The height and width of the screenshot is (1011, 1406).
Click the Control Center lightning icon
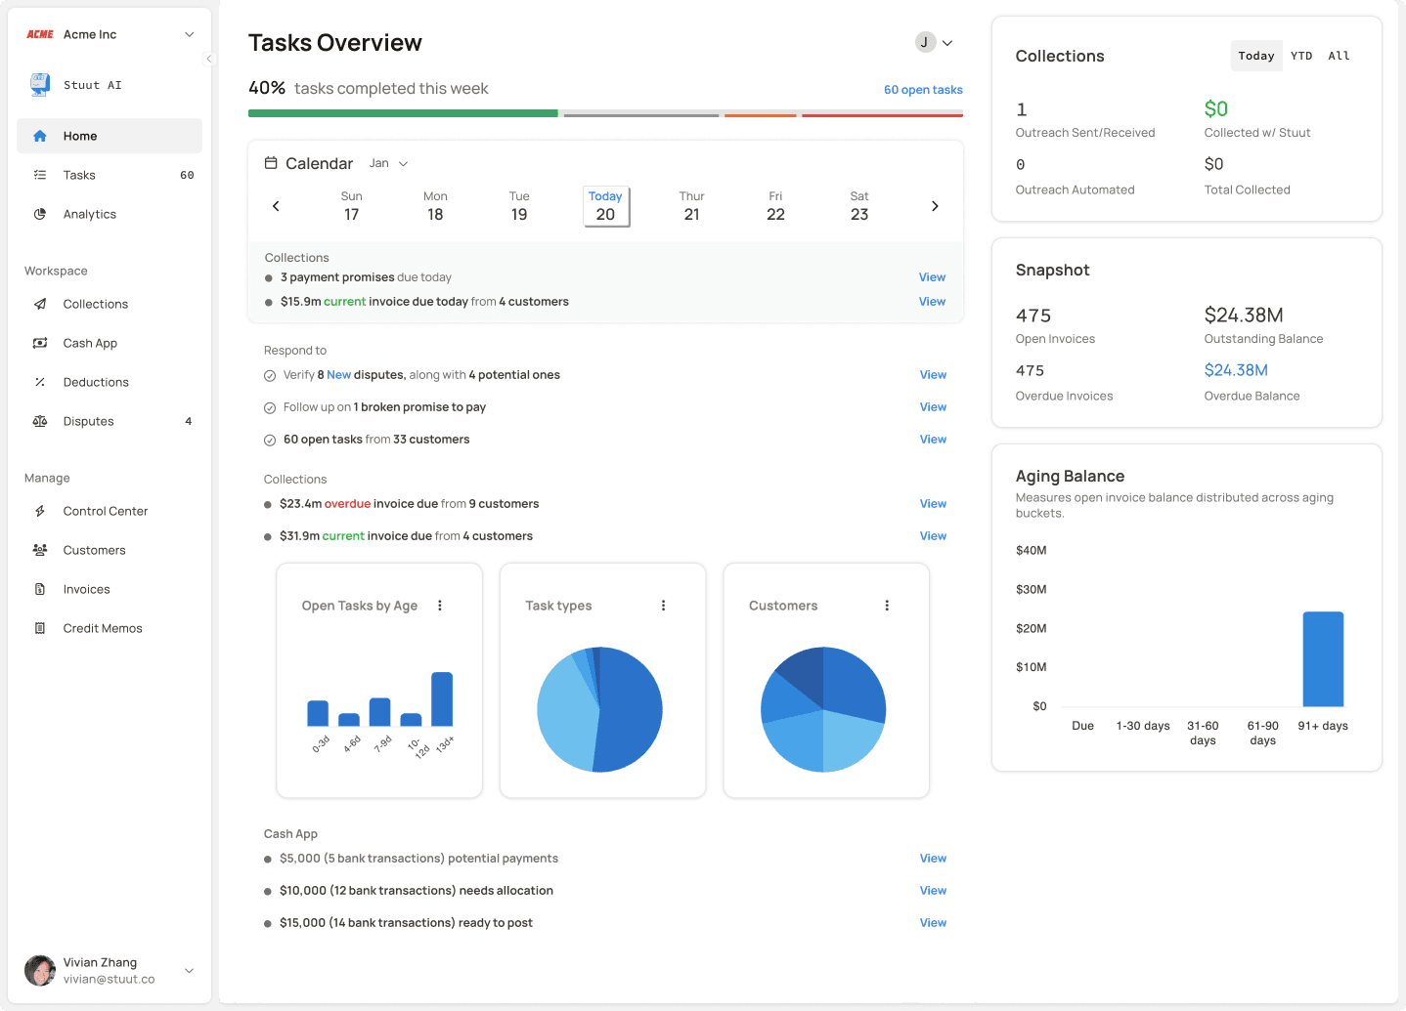click(x=40, y=511)
